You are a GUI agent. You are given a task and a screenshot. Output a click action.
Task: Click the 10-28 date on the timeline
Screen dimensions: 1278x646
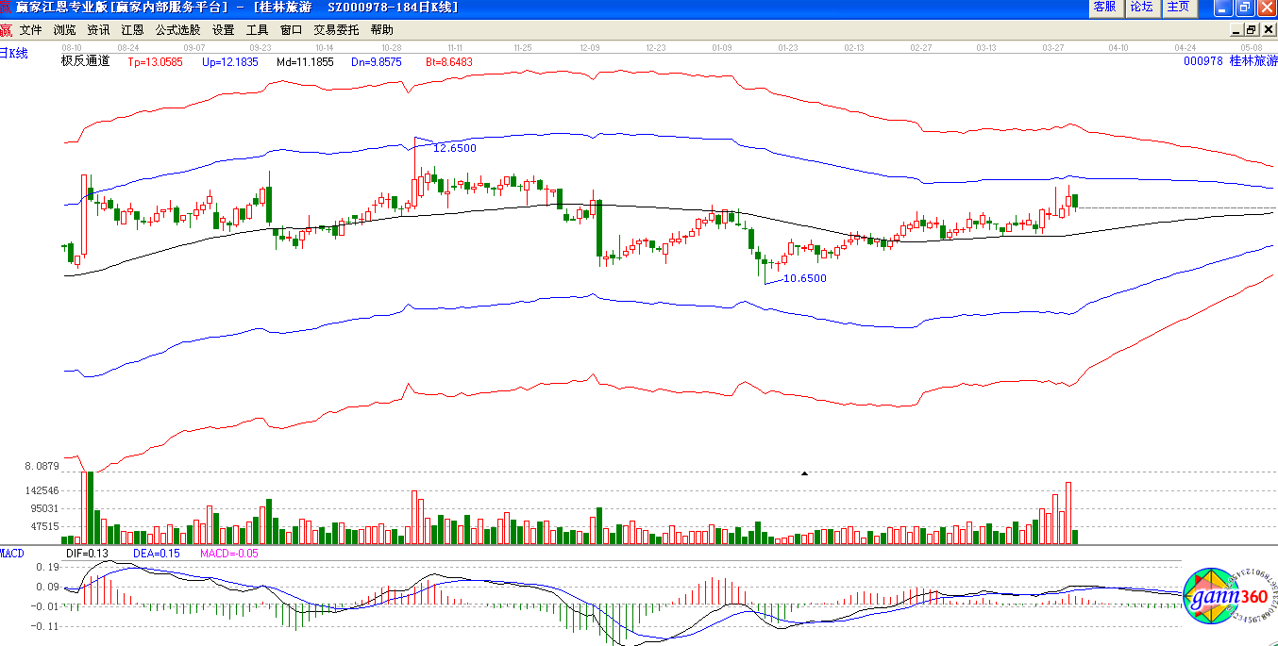(391, 46)
